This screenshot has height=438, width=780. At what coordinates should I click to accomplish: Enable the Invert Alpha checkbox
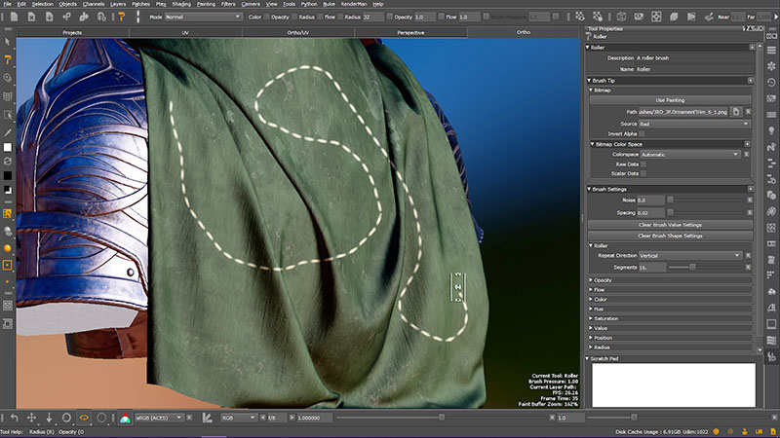click(643, 133)
